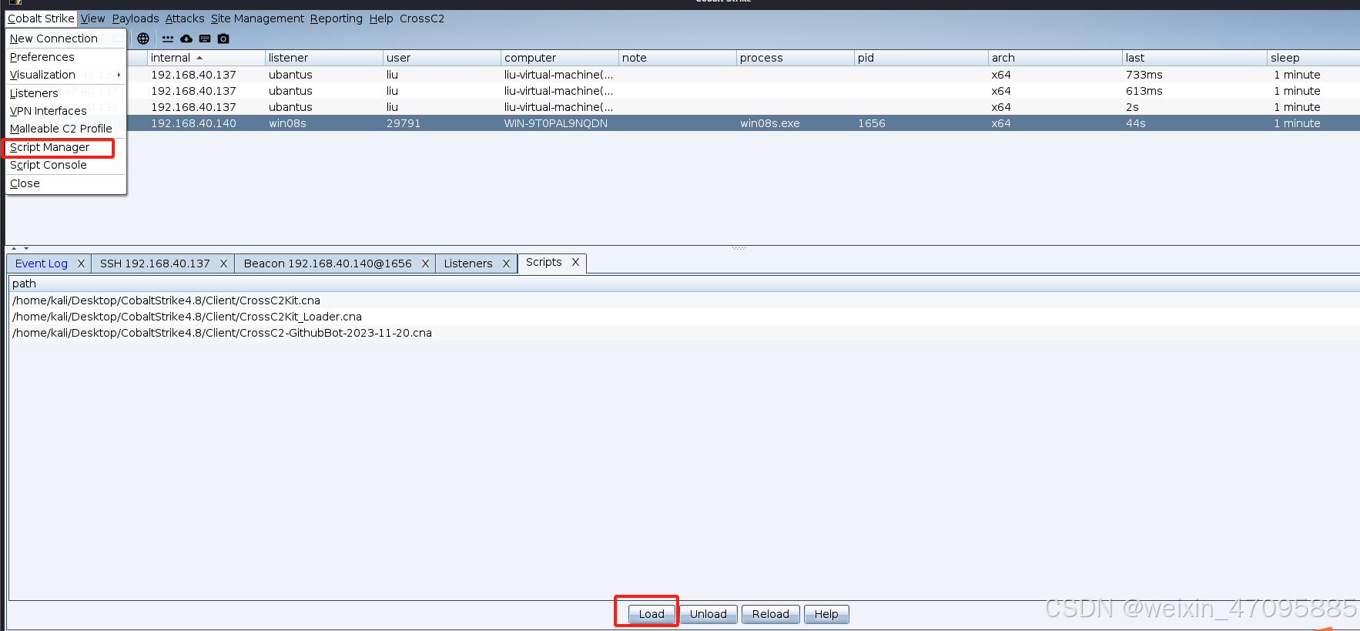Close the Event Log tab
This screenshot has width=1360, height=631.
tap(81, 263)
